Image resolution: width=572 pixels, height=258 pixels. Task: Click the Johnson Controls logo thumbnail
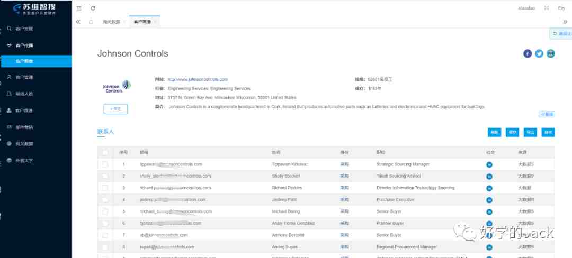coord(117,87)
